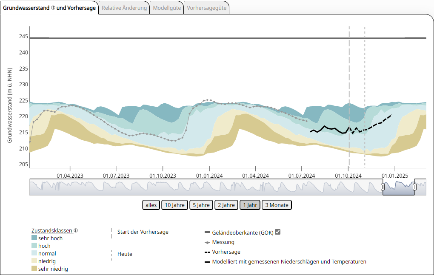Open the Relative Änderung tab
Image resolution: width=434 pixels, height=275 pixels.
[124, 8]
